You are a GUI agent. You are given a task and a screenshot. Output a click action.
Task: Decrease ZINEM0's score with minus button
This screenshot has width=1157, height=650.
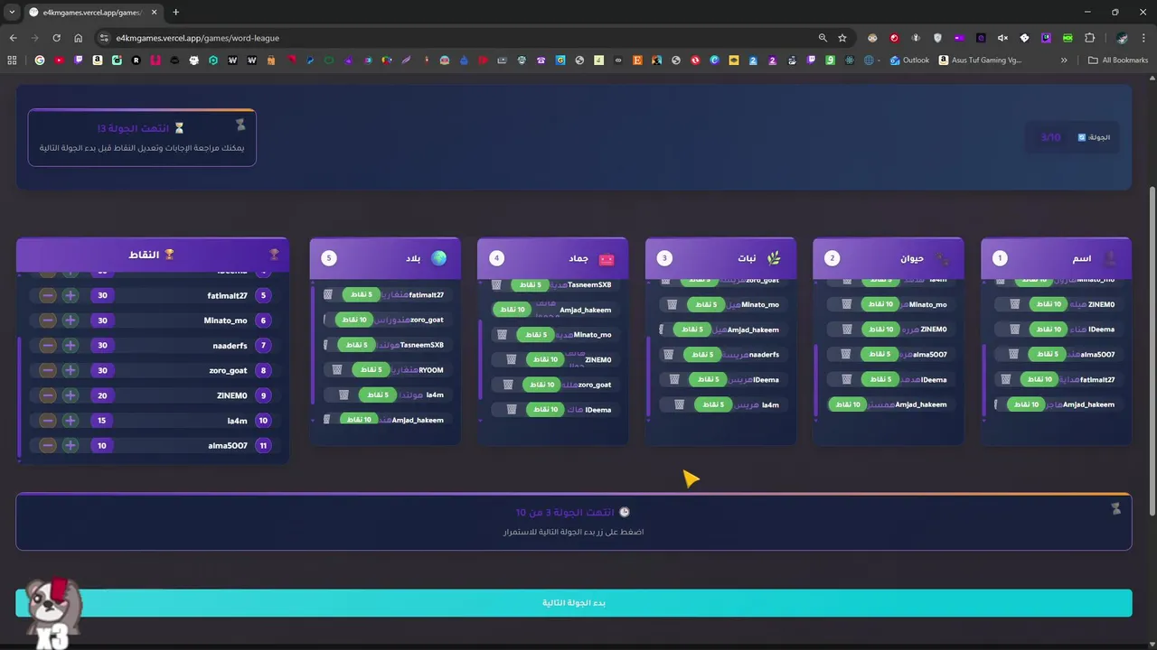pyautogui.click(x=48, y=395)
